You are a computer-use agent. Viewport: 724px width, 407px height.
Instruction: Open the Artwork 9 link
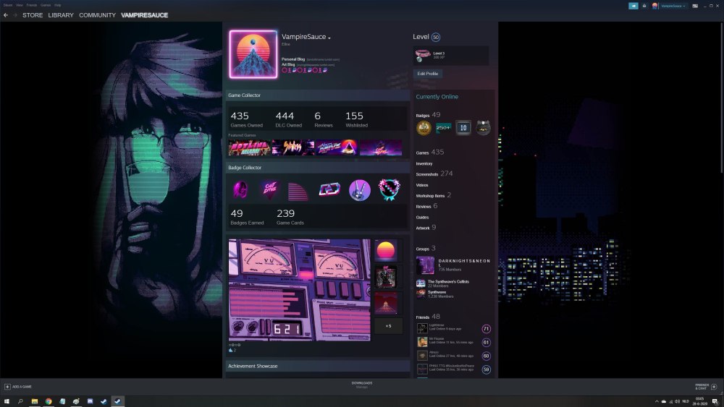426,227
